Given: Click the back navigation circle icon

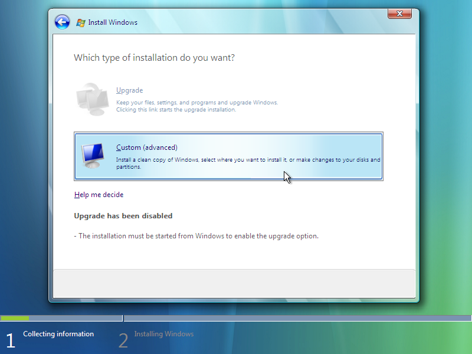Looking at the screenshot, I should click(x=61, y=22).
